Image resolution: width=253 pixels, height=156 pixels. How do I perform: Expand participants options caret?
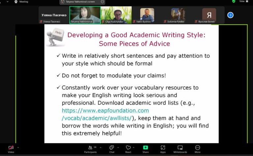[x=101, y=147]
